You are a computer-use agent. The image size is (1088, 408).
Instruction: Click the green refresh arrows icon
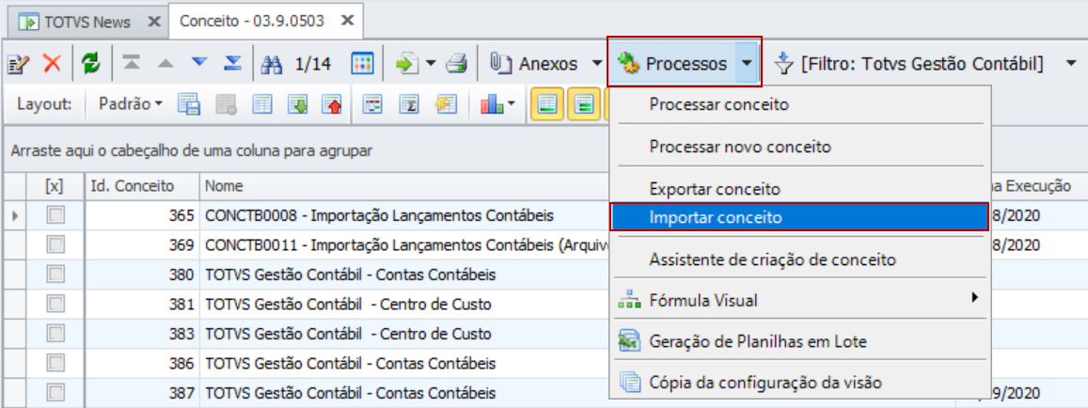tap(91, 64)
